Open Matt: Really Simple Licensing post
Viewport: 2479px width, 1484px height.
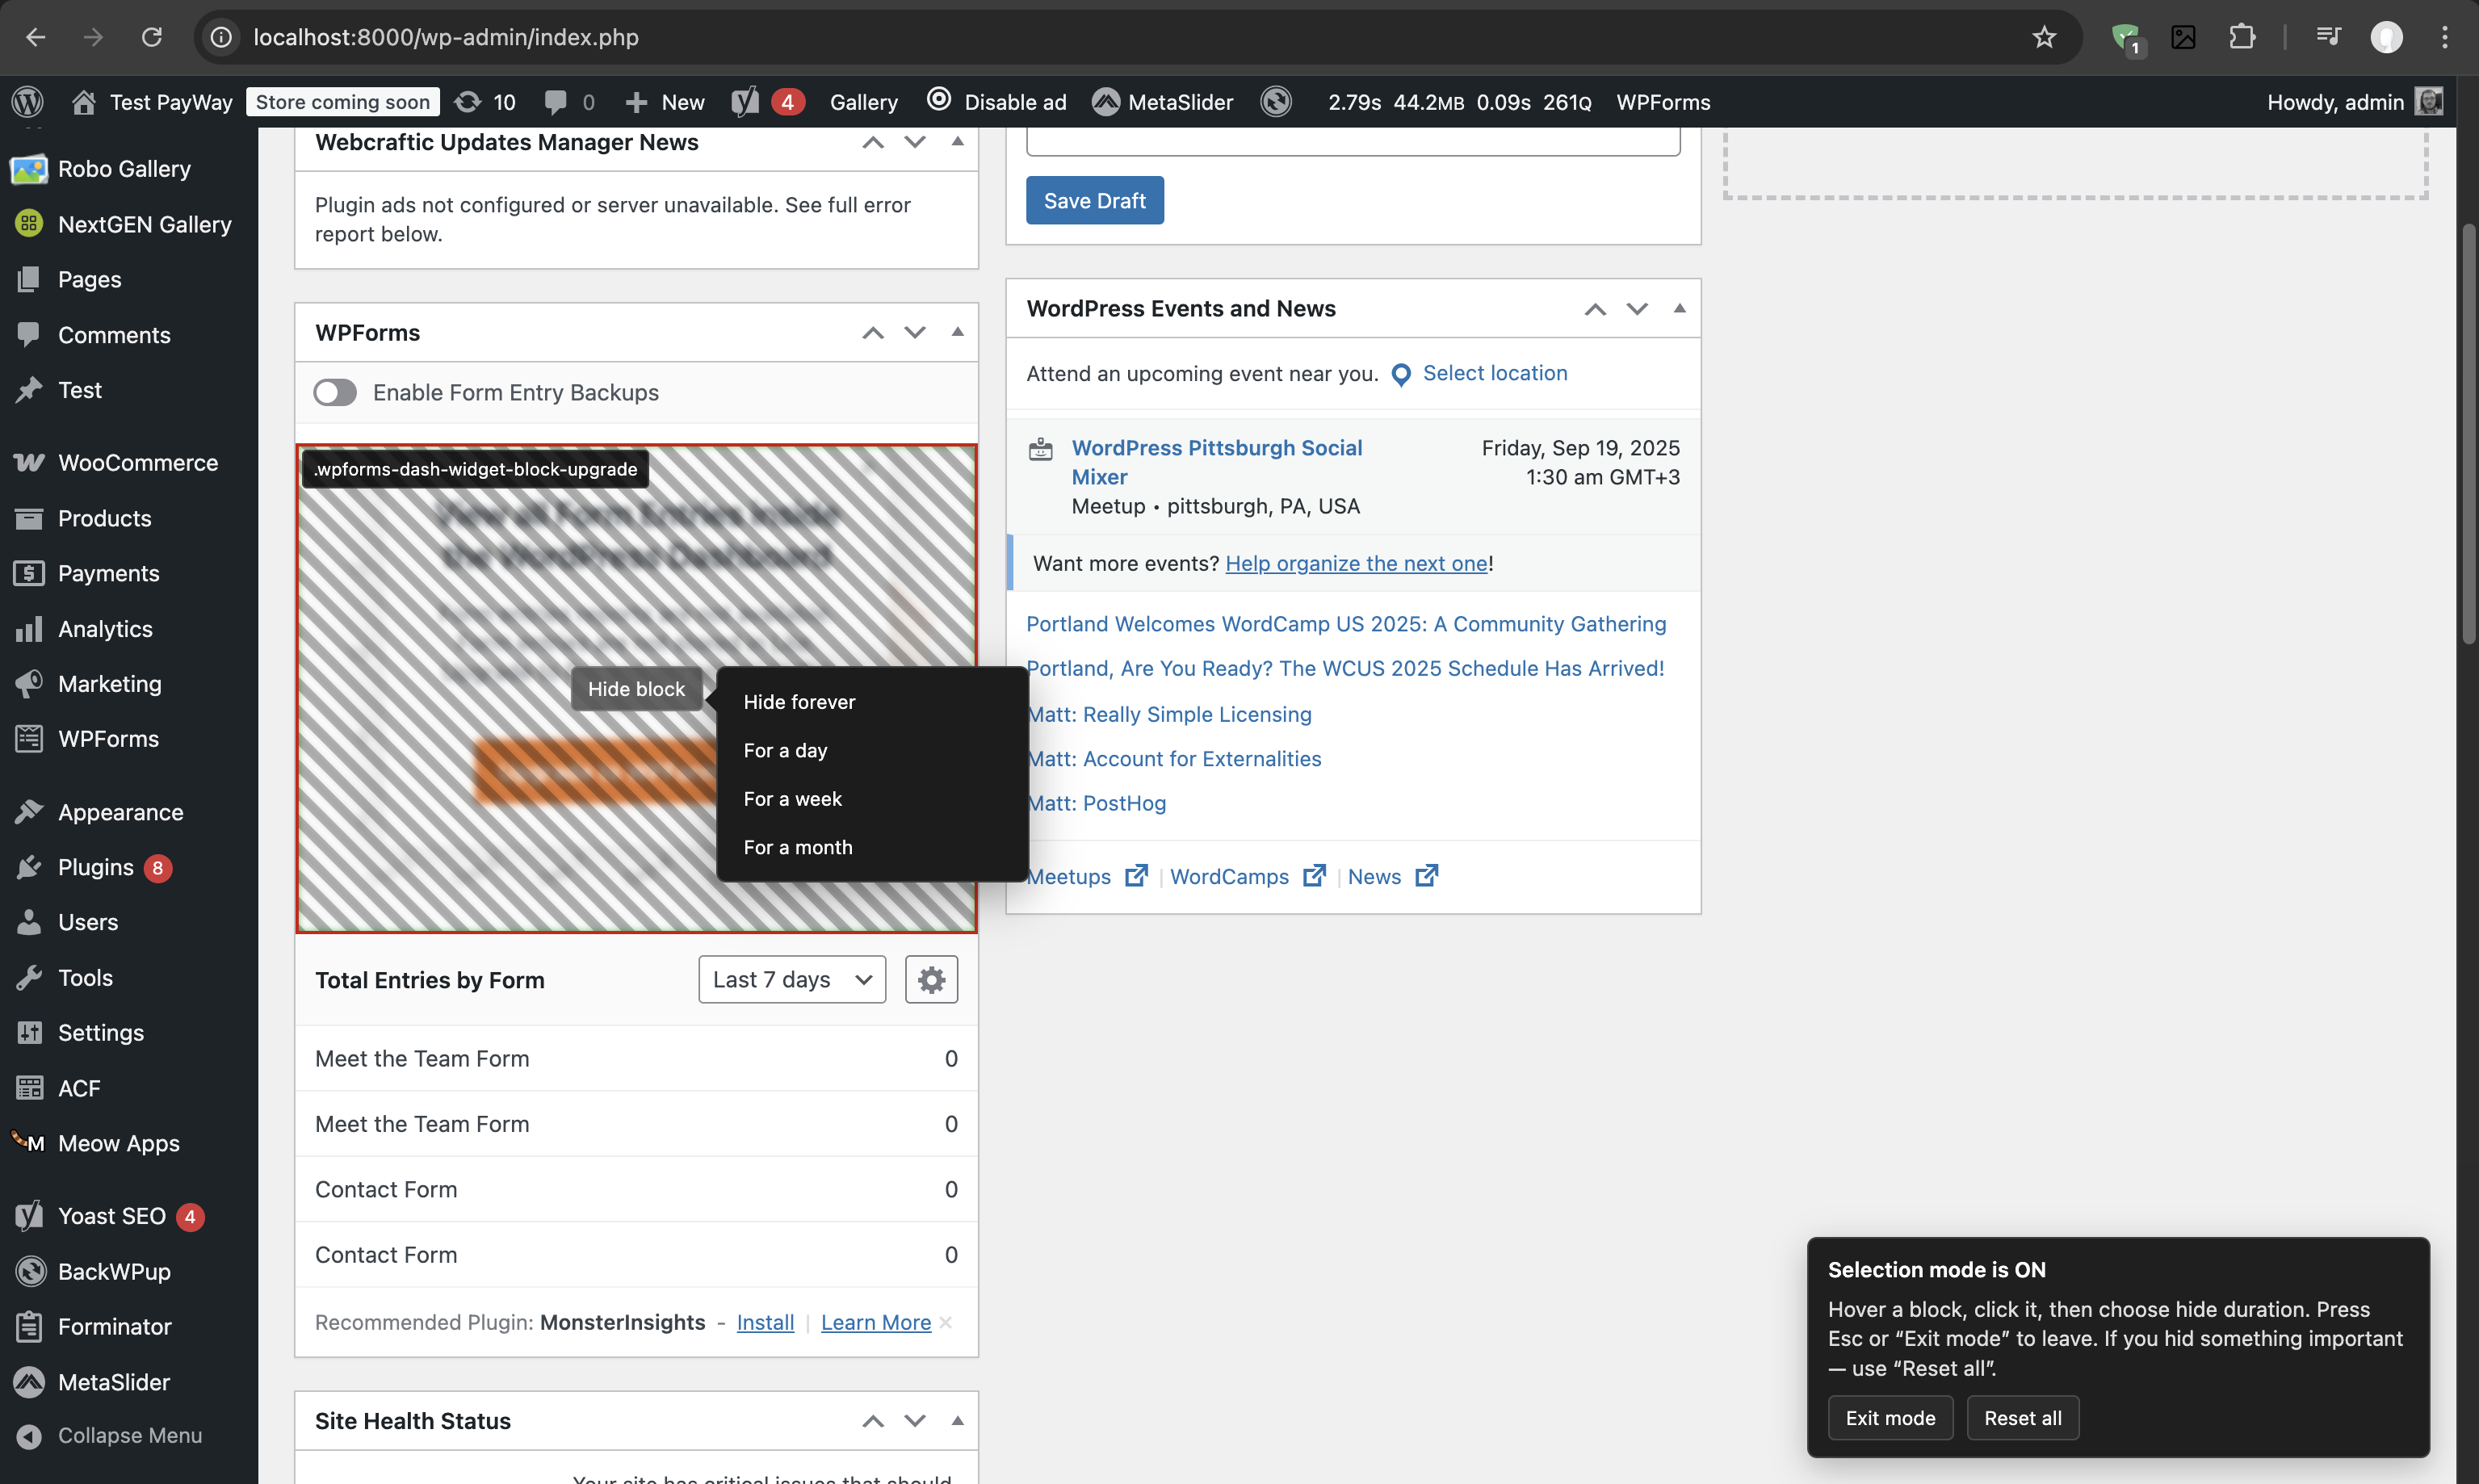pos(1170,714)
